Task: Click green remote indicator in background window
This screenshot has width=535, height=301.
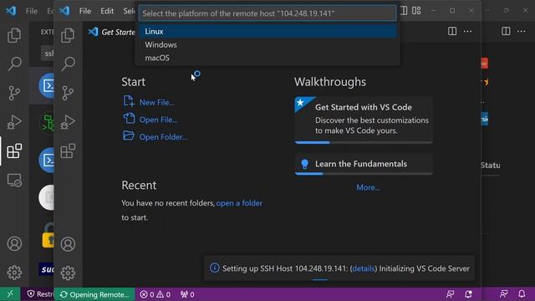Action: 10,294
